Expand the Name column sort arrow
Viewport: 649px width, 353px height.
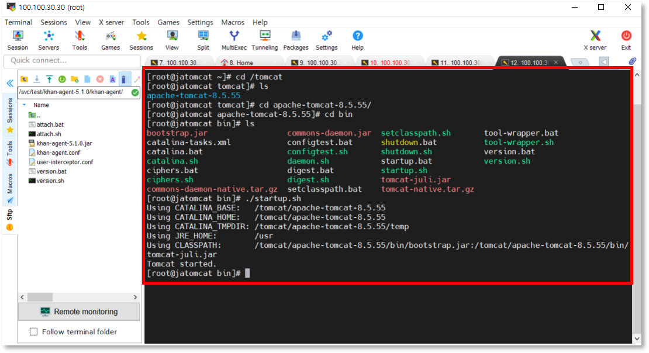[24, 105]
